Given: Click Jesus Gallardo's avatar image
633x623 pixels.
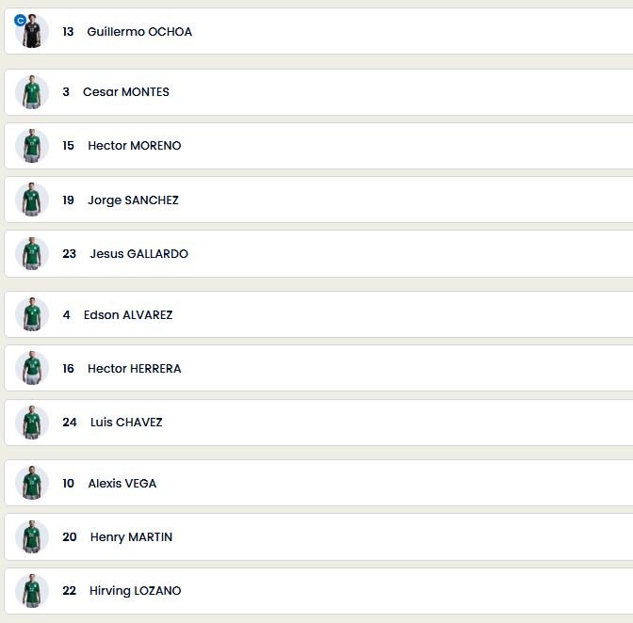Looking at the screenshot, I should pos(32,254).
